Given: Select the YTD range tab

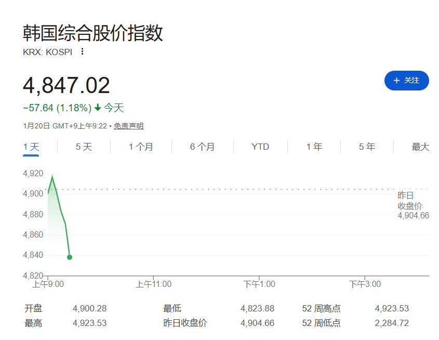Looking at the screenshot, I should pyautogui.click(x=260, y=147).
